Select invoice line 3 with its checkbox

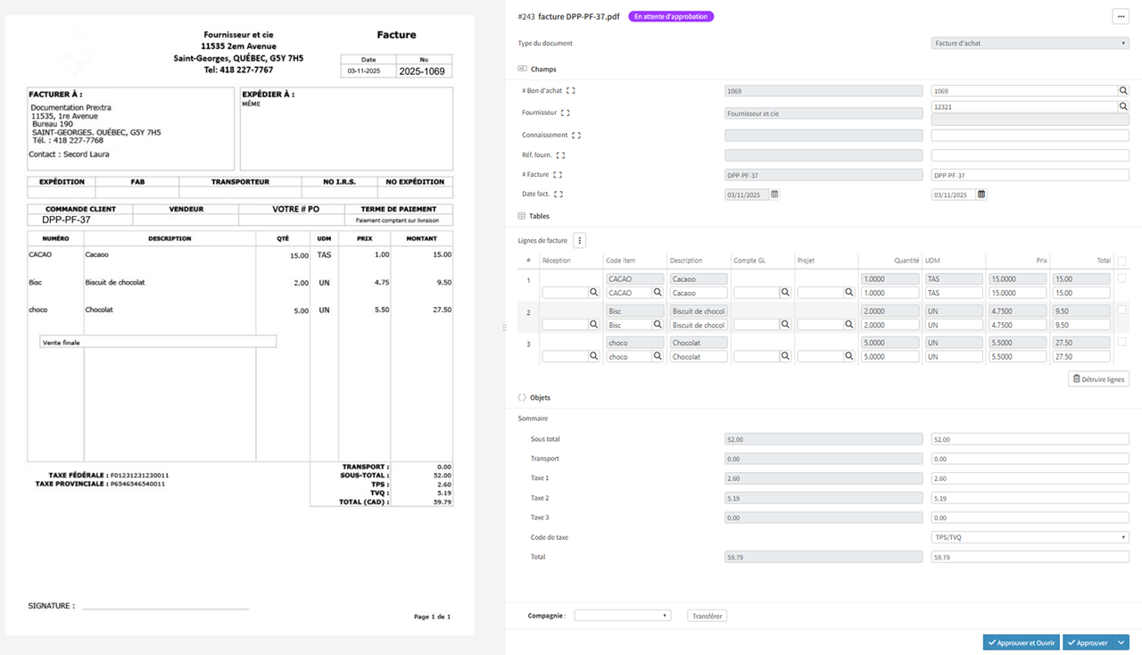pyautogui.click(x=1121, y=342)
